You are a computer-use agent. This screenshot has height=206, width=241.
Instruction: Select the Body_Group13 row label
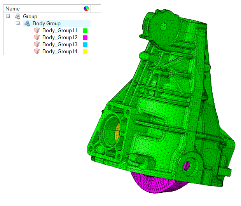pyautogui.click(x=60, y=44)
